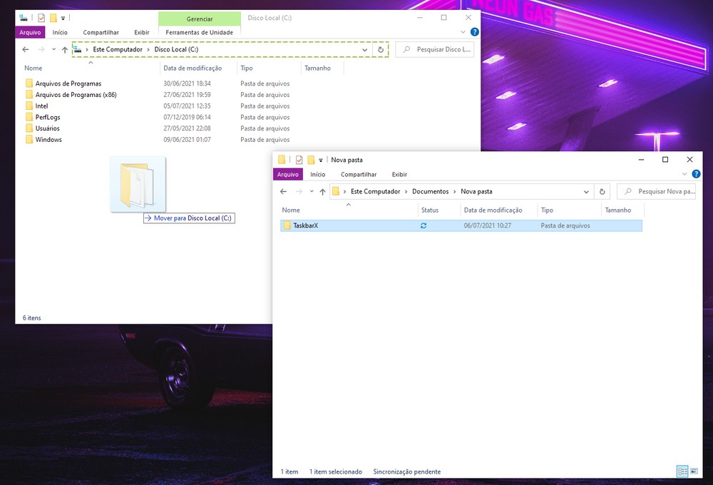
Task: Click the Arquivo button in Disco Local window
Action: coord(30,32)
